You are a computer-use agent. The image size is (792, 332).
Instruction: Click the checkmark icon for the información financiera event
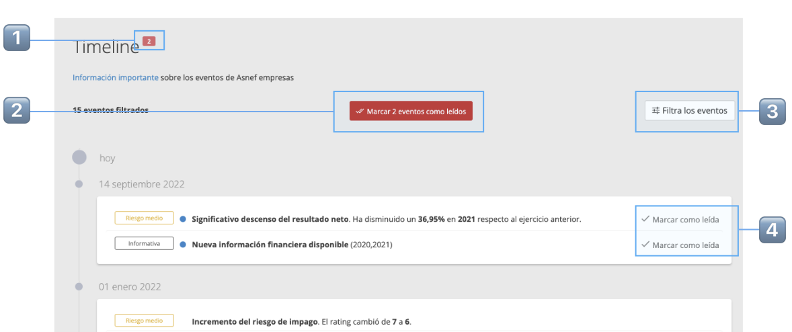point(645,244)
